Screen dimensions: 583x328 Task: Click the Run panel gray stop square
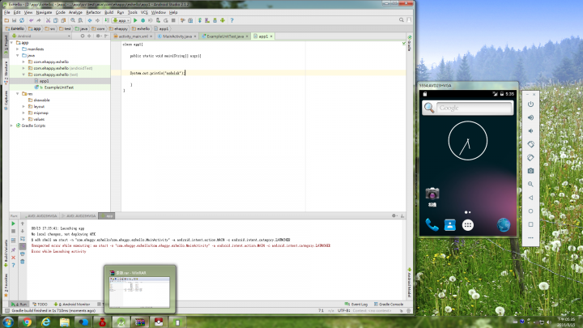[x=13, y=231]
